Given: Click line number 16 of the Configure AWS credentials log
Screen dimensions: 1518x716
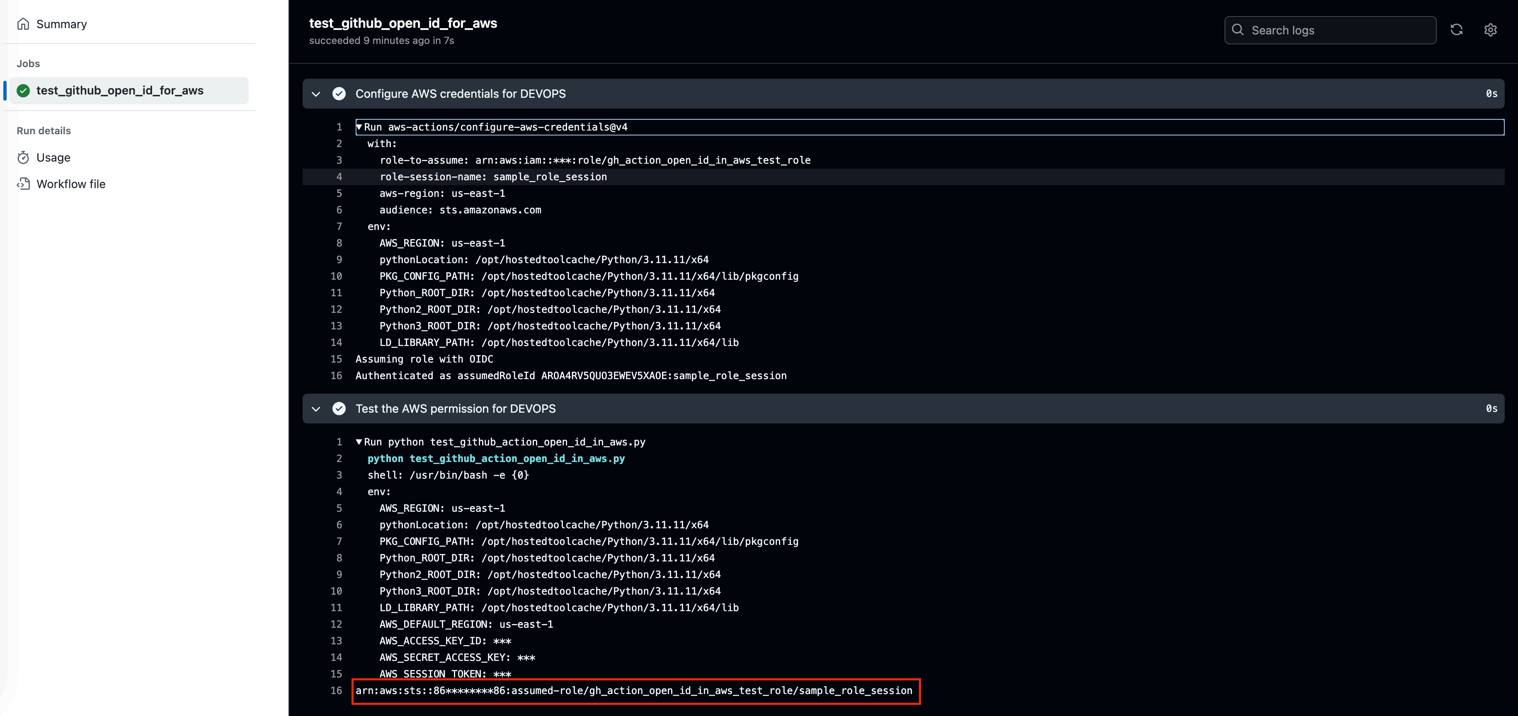Looking at the screenshot, I should (336, 376).
